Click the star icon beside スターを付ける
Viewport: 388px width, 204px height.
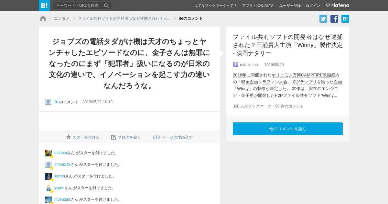tap(69, 137)
